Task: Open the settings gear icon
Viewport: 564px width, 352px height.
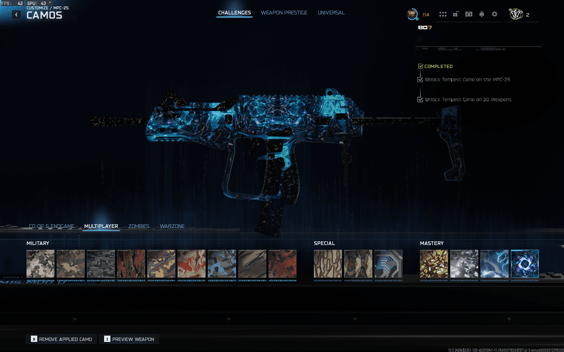Action: tap(494, 14)
